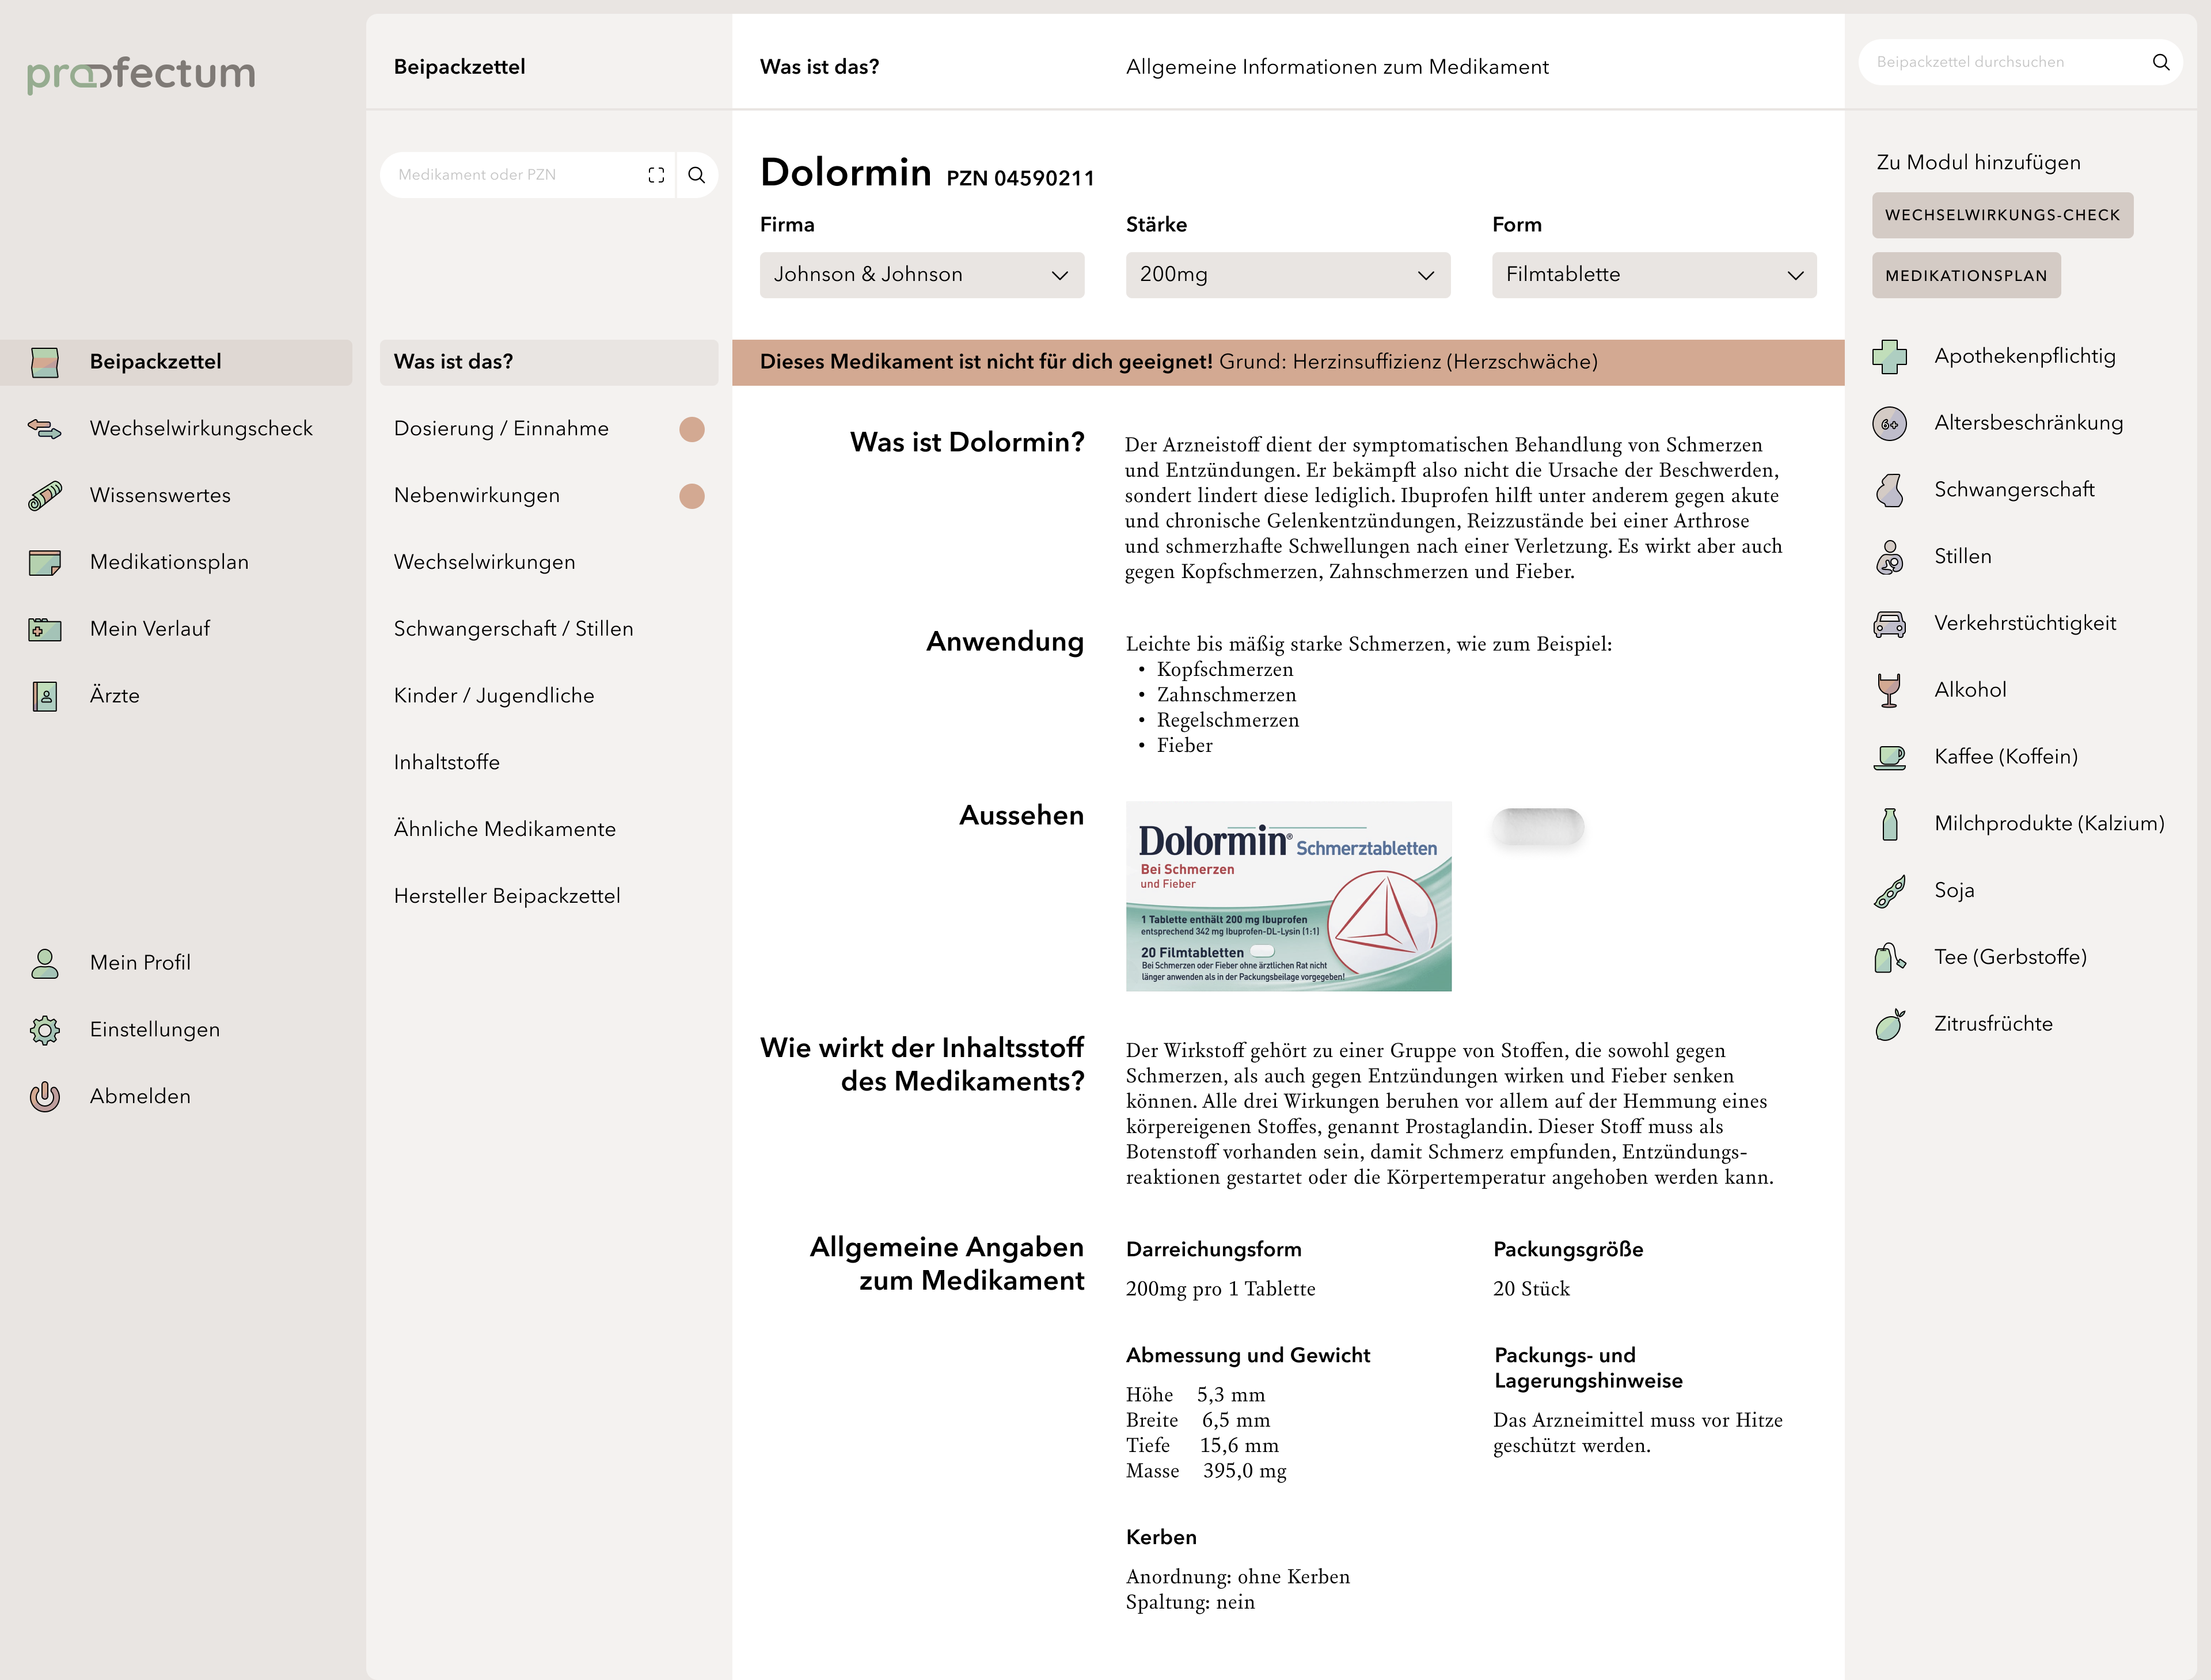Click the Dolormin package thumbnail image

click(1288, 896)
